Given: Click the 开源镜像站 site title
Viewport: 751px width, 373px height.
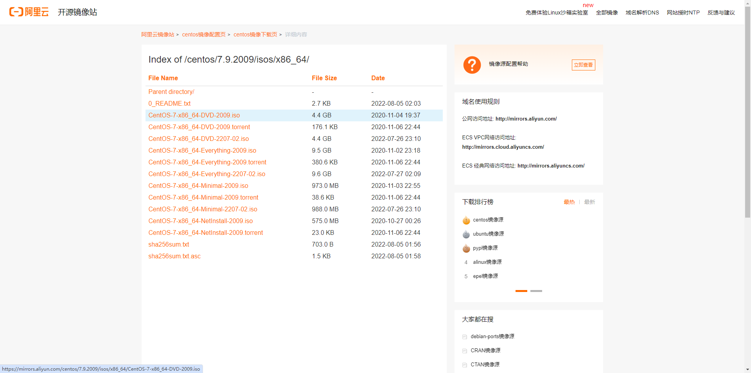Looking at the screenshot, I should [x=77, y=12].
